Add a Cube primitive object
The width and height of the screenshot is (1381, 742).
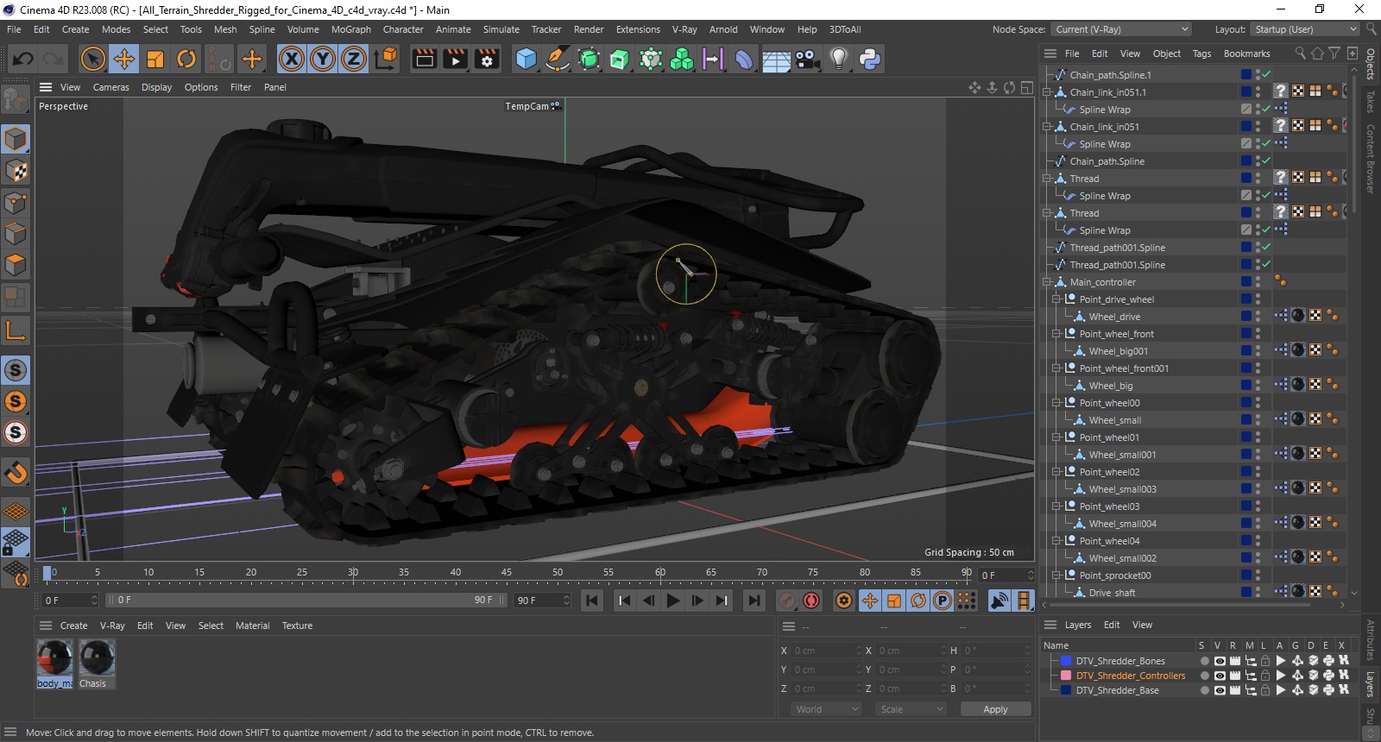[x=526, y=59]
